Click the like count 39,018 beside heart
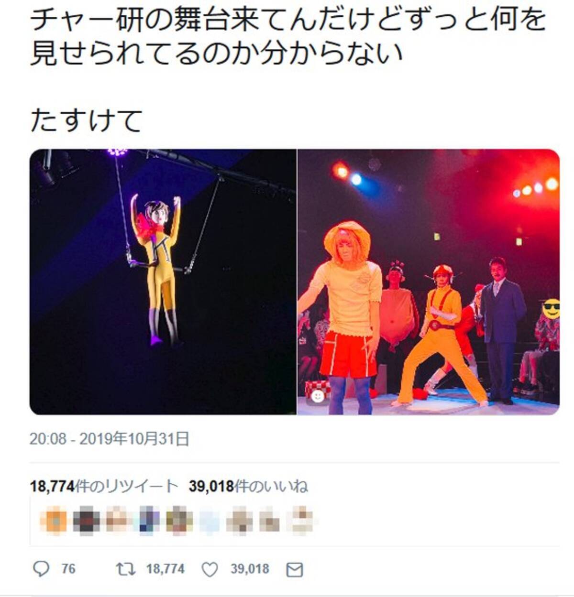 (x=250, y=569)
